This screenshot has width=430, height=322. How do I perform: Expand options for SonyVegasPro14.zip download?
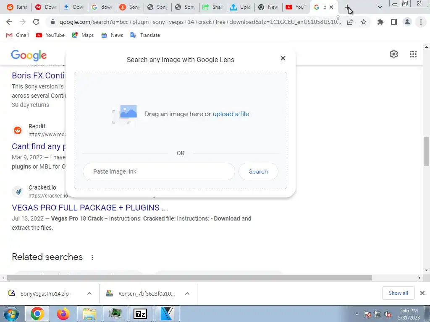pos(89,293)
